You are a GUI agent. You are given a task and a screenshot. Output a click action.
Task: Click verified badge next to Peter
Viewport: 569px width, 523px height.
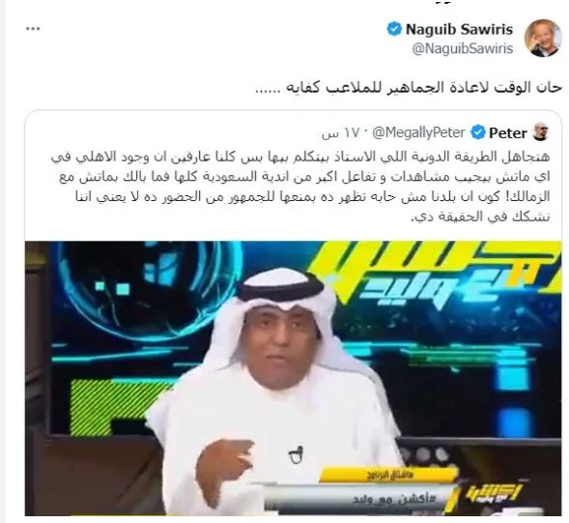coord(478,132)
